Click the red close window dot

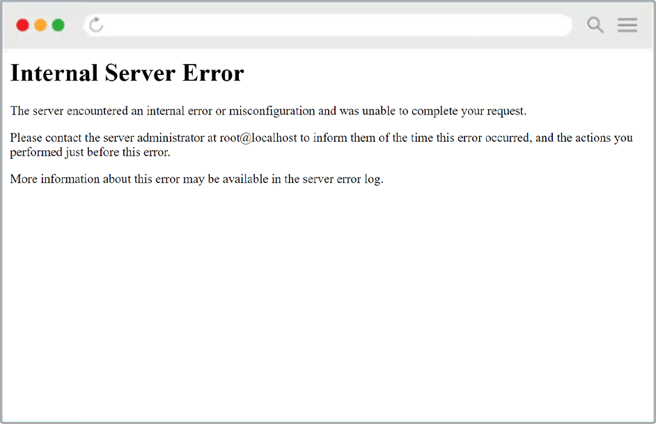coord(22,25)
